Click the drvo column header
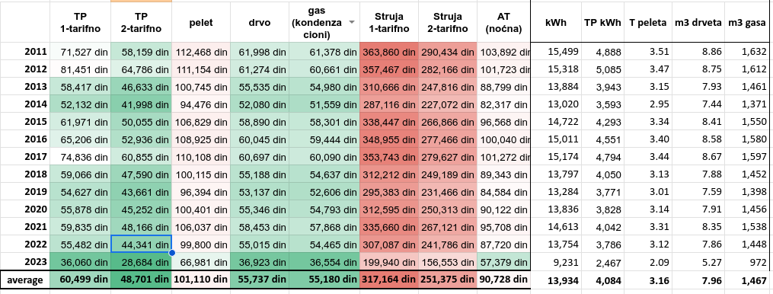Viewport: 773px width, 294px height. click(x=259, y=22)
